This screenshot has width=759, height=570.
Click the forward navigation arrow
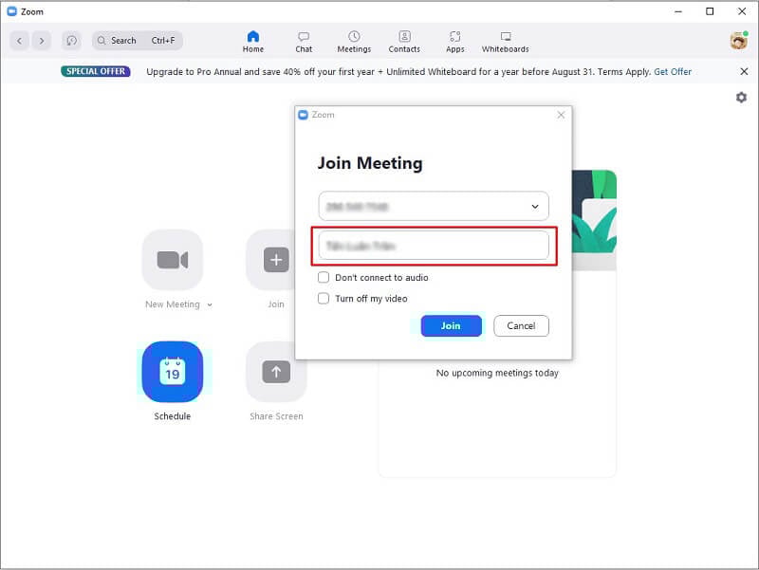42,41
